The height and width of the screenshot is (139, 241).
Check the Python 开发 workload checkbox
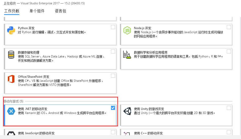[x=113, y=27]
